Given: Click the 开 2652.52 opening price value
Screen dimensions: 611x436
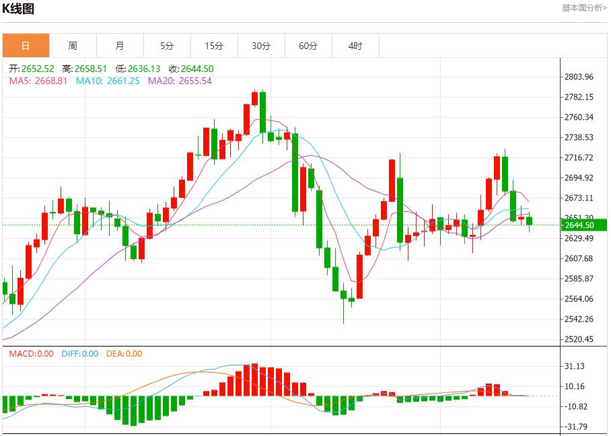Looking at the screenshot, I should (x=32, y=69).
